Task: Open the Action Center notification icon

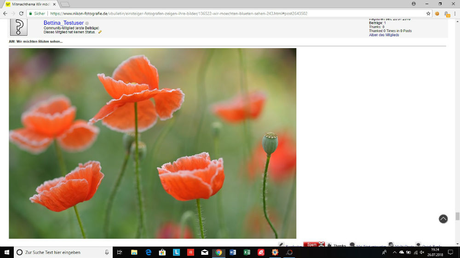Action: tap(451, 252)
